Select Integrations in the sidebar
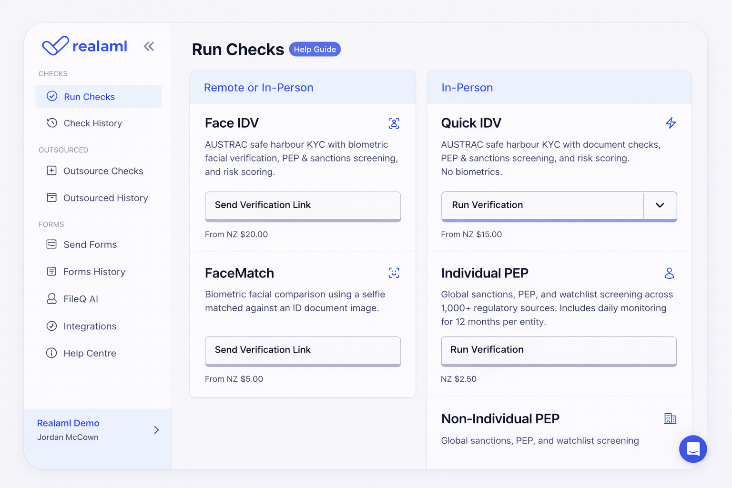 [90, 326]
